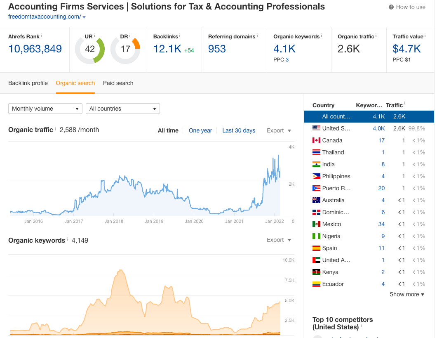437x338 pixels.
Task: Click the Mexico flag icon
Action: tap(316, 225)
